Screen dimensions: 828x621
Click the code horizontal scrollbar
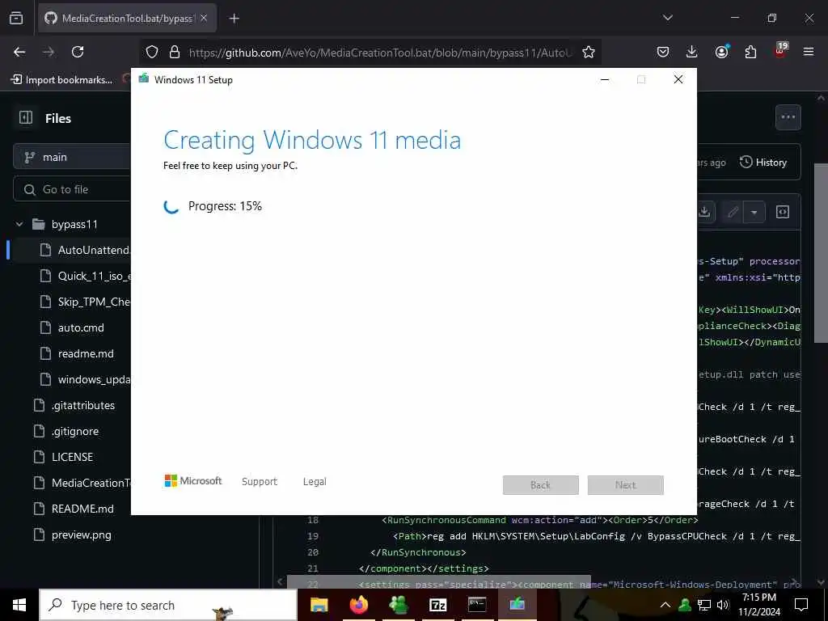coord(439,581)
